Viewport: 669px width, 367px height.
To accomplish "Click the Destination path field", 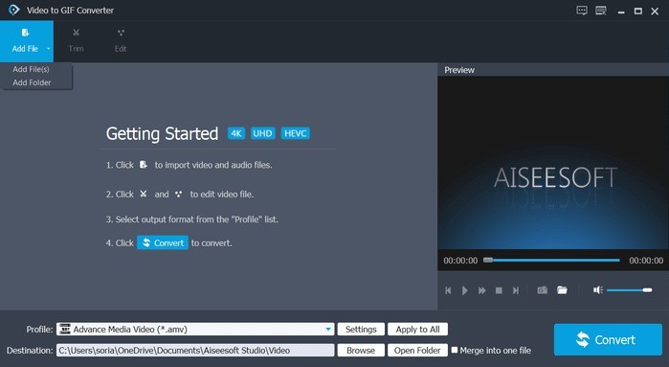I will tap(195, 351).
